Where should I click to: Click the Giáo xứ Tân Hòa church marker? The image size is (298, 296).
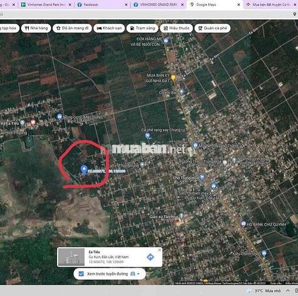[x=182, y=216]
